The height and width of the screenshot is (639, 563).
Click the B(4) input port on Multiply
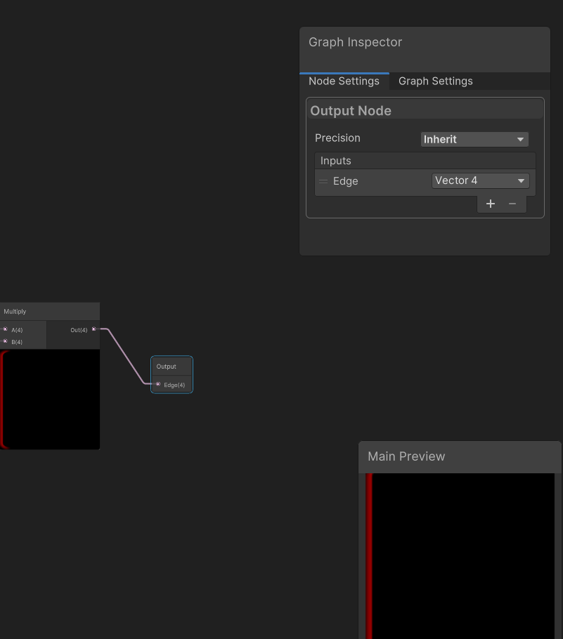tap(6, 341)
